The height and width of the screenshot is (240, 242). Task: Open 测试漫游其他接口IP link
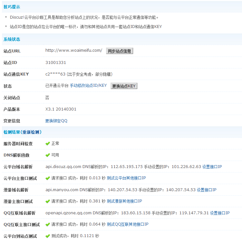pos(124,201)
